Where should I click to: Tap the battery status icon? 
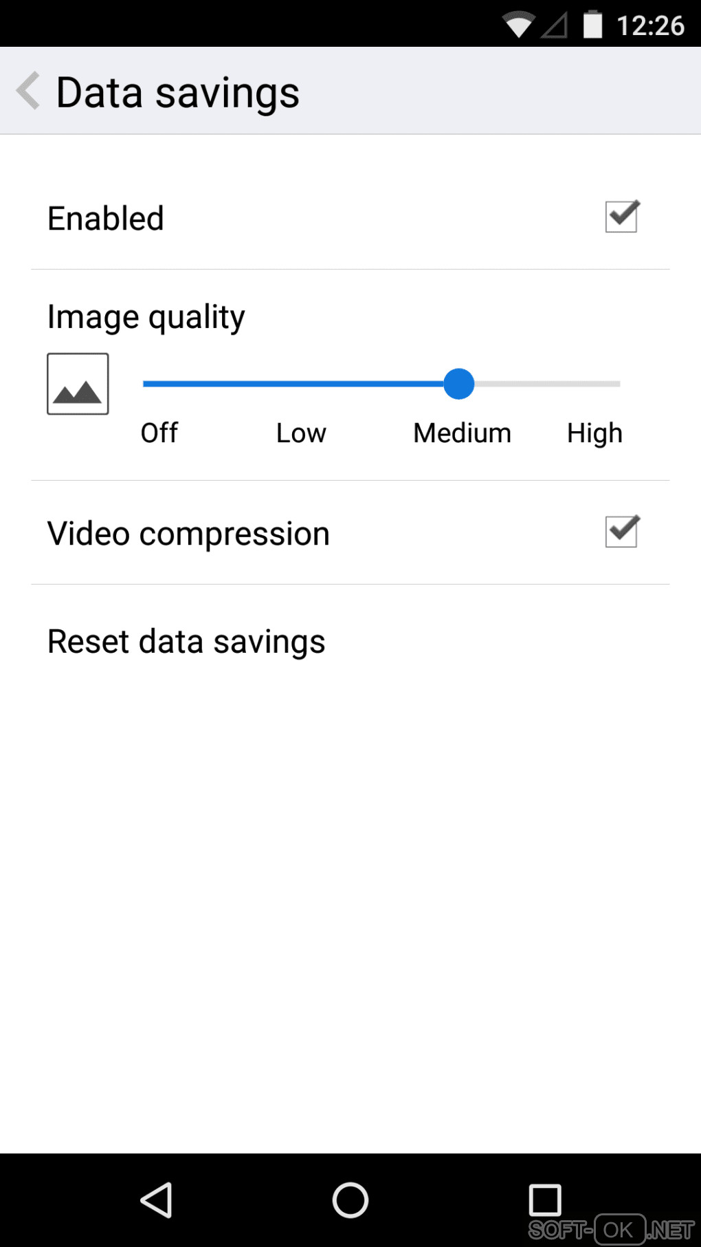(x=592, y=25)
